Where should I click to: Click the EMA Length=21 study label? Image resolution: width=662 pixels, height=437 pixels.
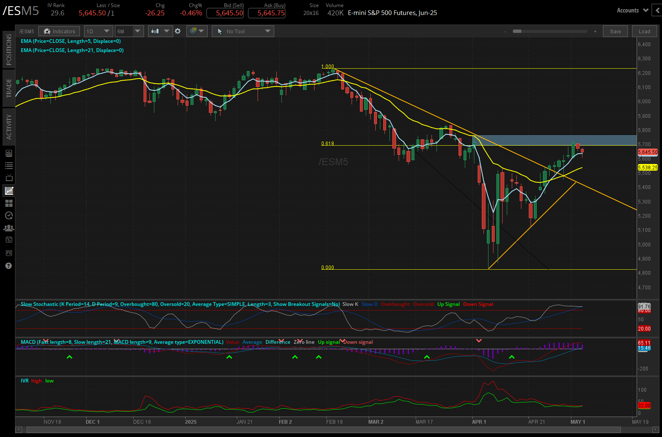[72, 50]
